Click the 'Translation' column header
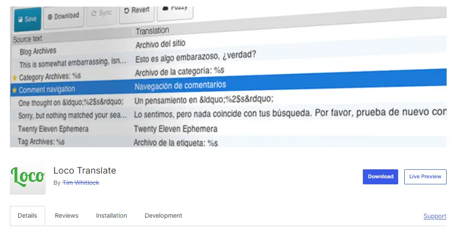 152,31
